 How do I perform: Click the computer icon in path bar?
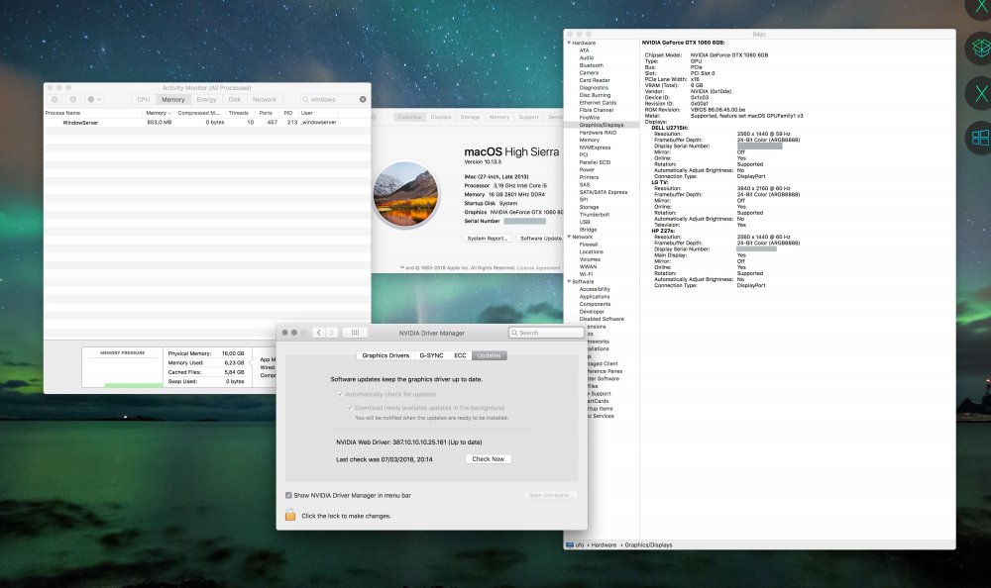(x=570, y=544)
